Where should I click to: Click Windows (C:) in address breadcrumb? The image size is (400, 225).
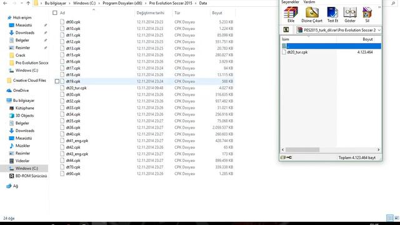pyautogui.click(x=84, y=3)
